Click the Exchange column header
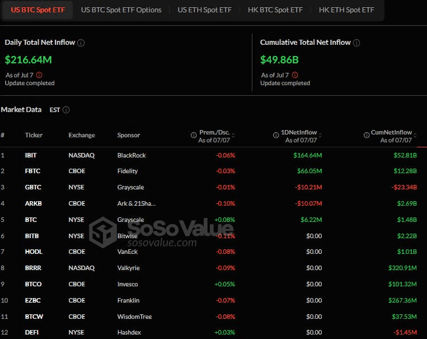The width and height of the screenshot is (427, 339). point(82,135)
